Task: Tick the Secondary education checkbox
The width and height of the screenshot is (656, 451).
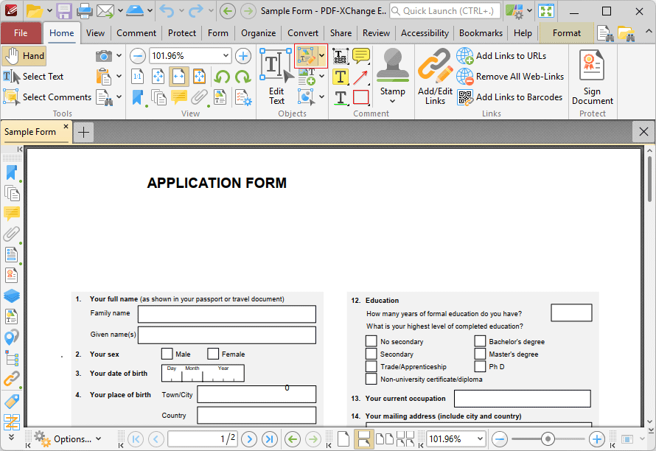Action: coord(371,354)
